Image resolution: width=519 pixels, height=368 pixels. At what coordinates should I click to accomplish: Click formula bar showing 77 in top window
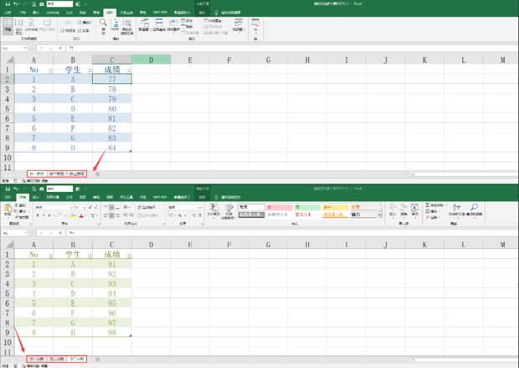(x=291, y=48)
